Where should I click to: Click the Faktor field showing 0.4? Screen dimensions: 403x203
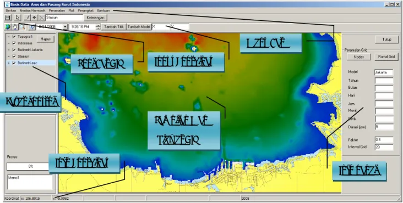click(x=384, y=140)
